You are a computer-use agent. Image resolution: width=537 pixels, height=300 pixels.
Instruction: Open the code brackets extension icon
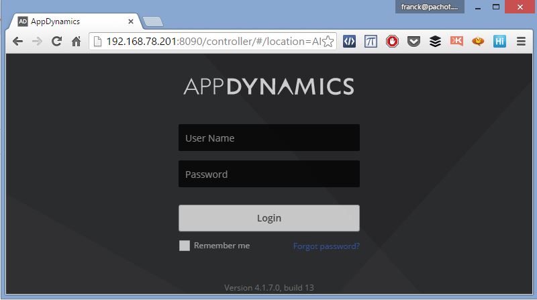point(349,42)
